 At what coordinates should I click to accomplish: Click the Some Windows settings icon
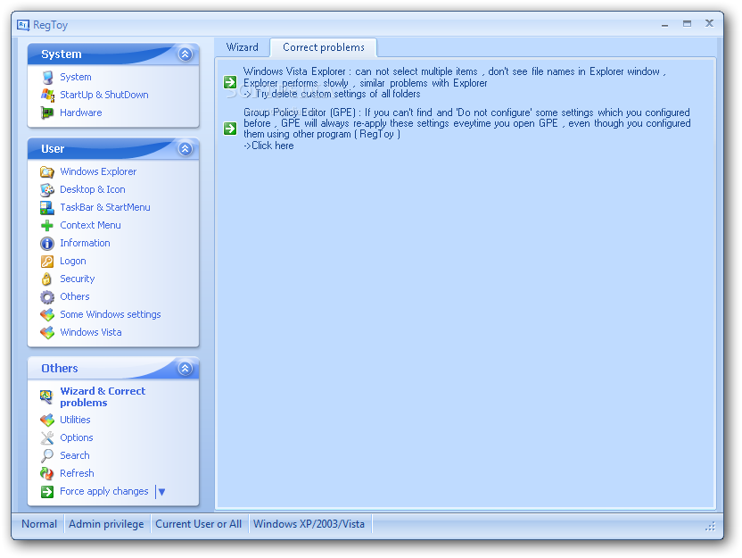(47, 314)
